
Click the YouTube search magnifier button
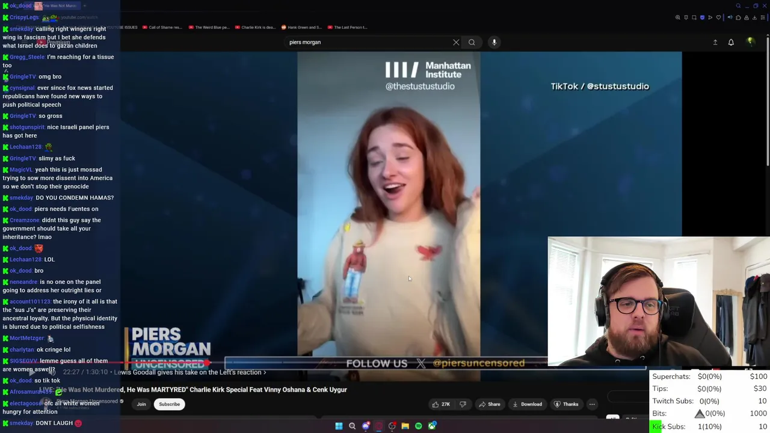tap(472, 42)
